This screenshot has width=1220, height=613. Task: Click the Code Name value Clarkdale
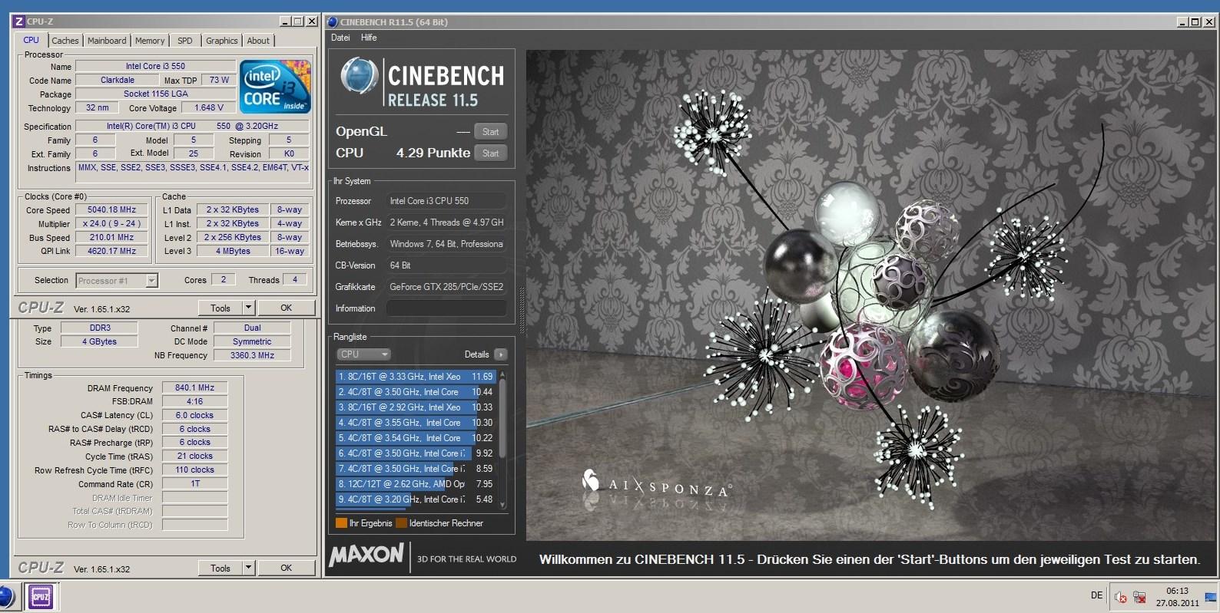(117, 80)
